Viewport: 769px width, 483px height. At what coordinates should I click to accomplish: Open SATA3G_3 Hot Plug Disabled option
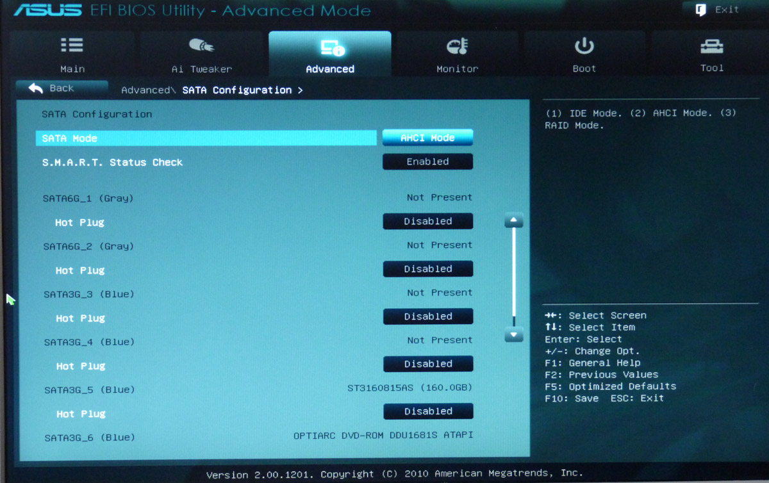tap(428, 316)
